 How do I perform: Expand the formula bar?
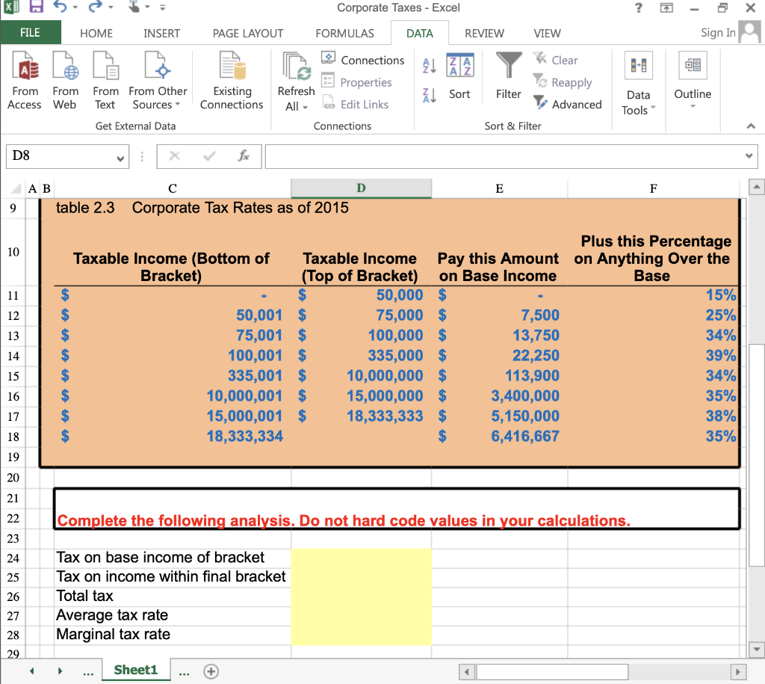click(749, 156)
